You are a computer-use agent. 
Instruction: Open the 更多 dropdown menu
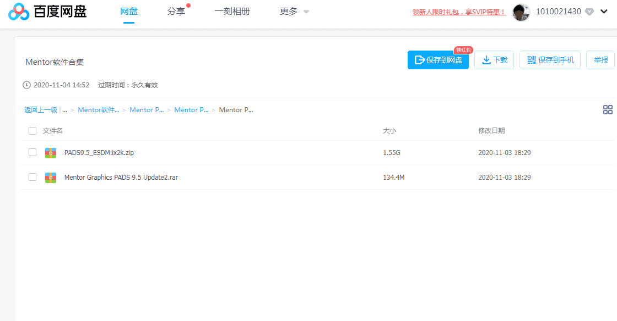(x=294, y=12)
